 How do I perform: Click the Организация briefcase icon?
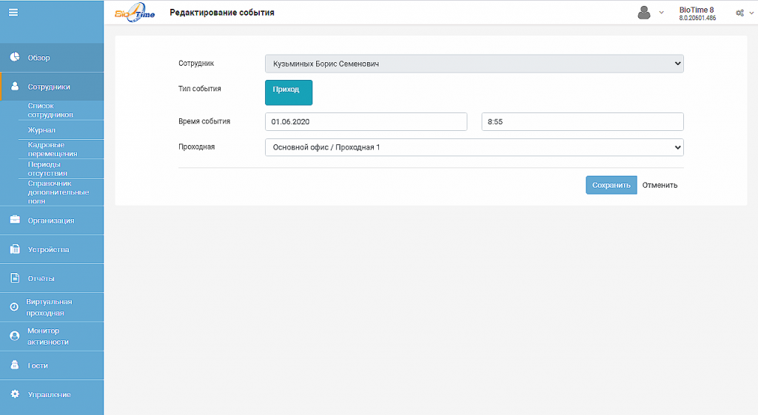[x=15, y=220]
